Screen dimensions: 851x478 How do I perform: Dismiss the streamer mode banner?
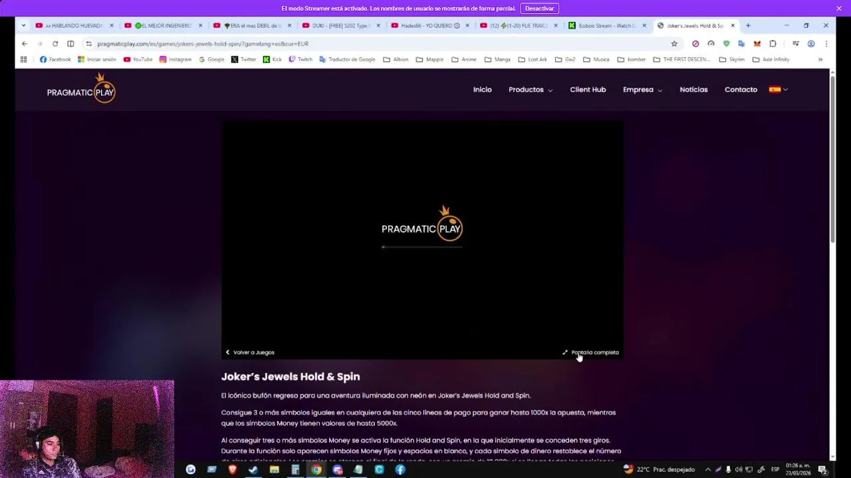click(839, 9)
